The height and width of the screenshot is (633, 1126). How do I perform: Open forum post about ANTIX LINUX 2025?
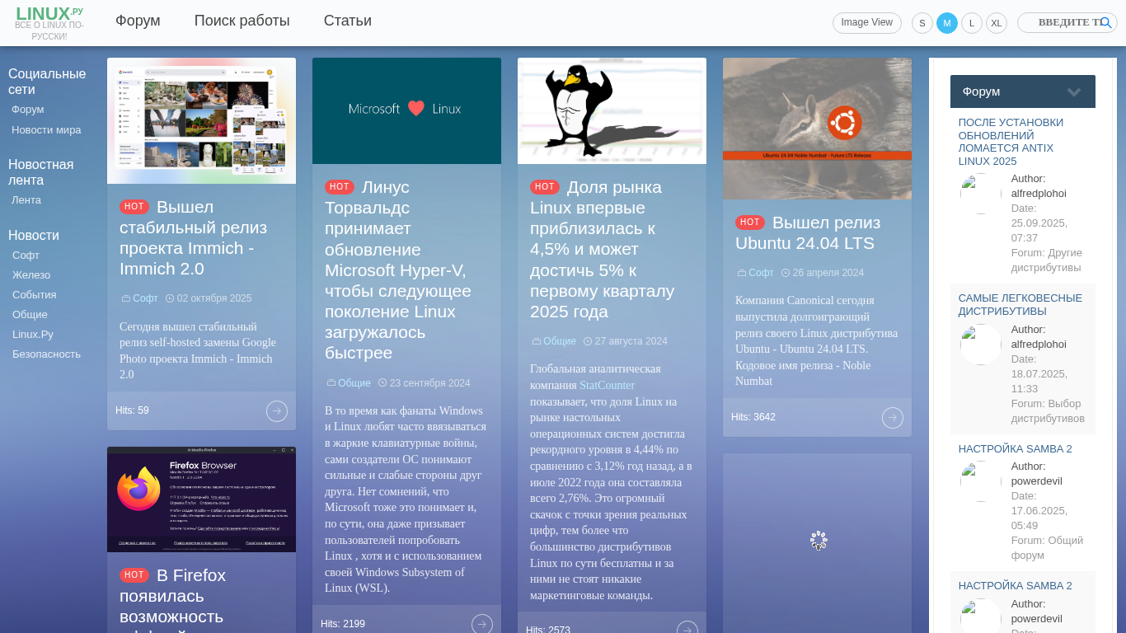tap(1011, 142)
